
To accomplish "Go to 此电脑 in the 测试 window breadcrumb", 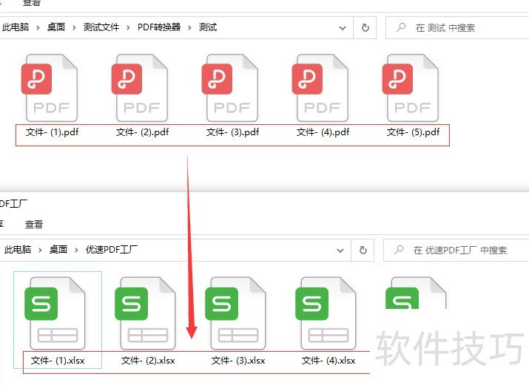I will point(16,27).
